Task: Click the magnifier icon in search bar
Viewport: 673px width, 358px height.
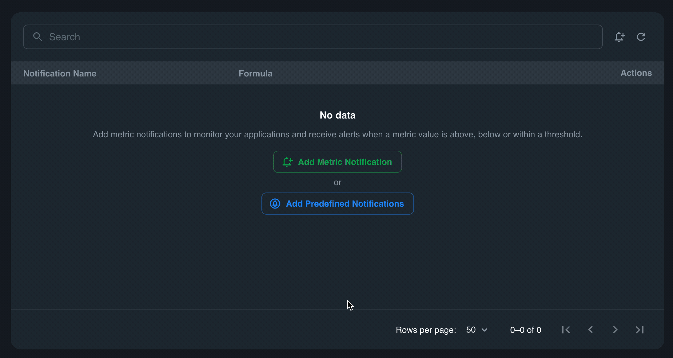Action: (x=38, y=37)
